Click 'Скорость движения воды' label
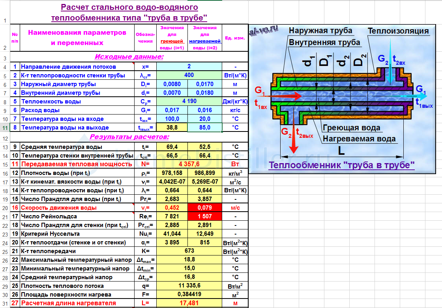Image resolution: width=442 pixels, height=308 pixels. coord(59,208)
